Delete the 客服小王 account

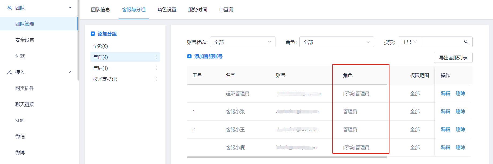tap(460, 129)
